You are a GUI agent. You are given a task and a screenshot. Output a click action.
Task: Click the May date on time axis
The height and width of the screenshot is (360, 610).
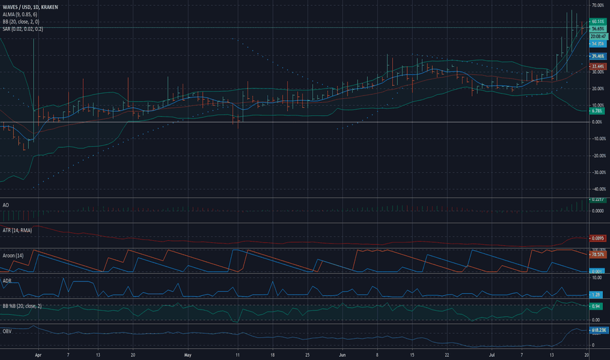pyautogui.click(x=188, y=355)
